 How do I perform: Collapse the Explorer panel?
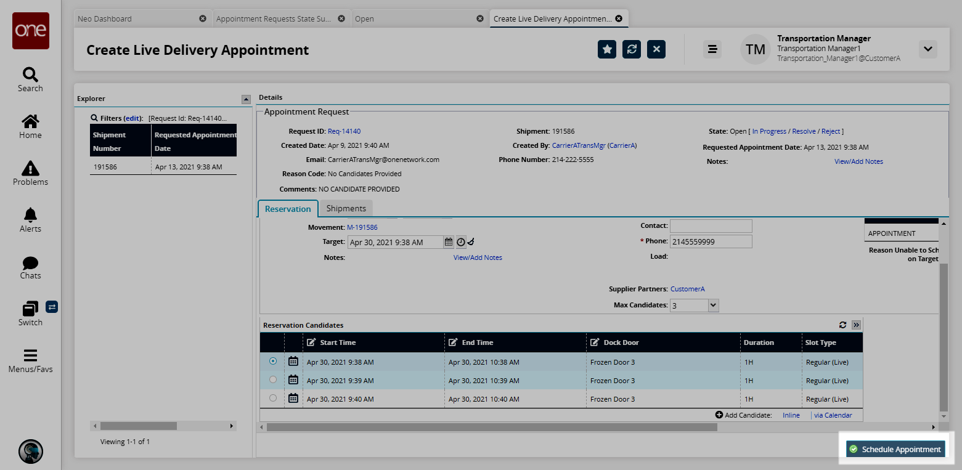tap(246, 99)
